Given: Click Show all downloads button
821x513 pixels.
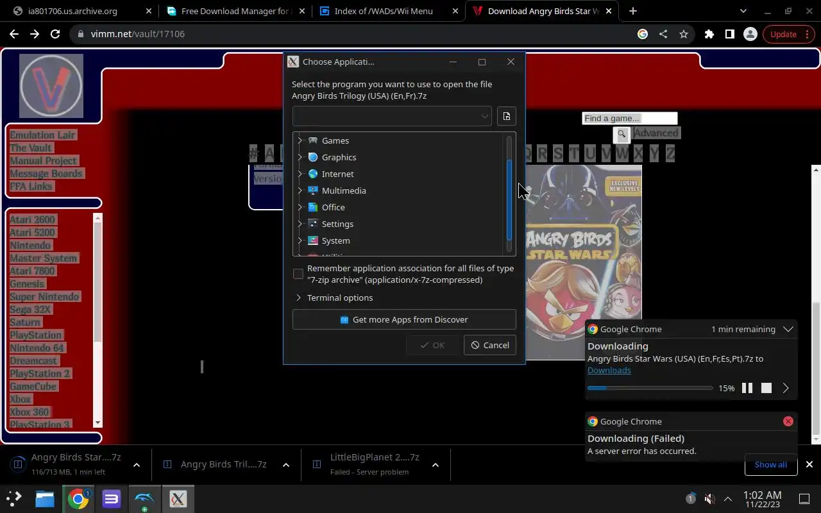Looking at the screenshot, I should pyautogui.click(x=771, y=464).
